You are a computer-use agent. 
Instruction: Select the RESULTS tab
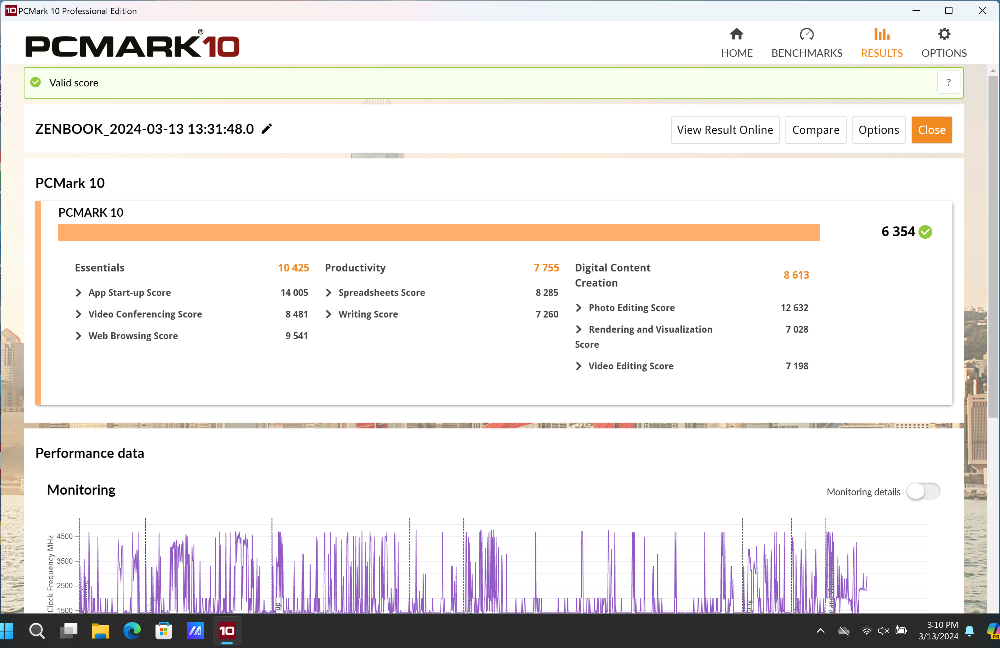pyautogui.click(x=882, y=43)
